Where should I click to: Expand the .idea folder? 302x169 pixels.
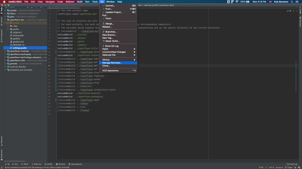(x=8, y=26)
